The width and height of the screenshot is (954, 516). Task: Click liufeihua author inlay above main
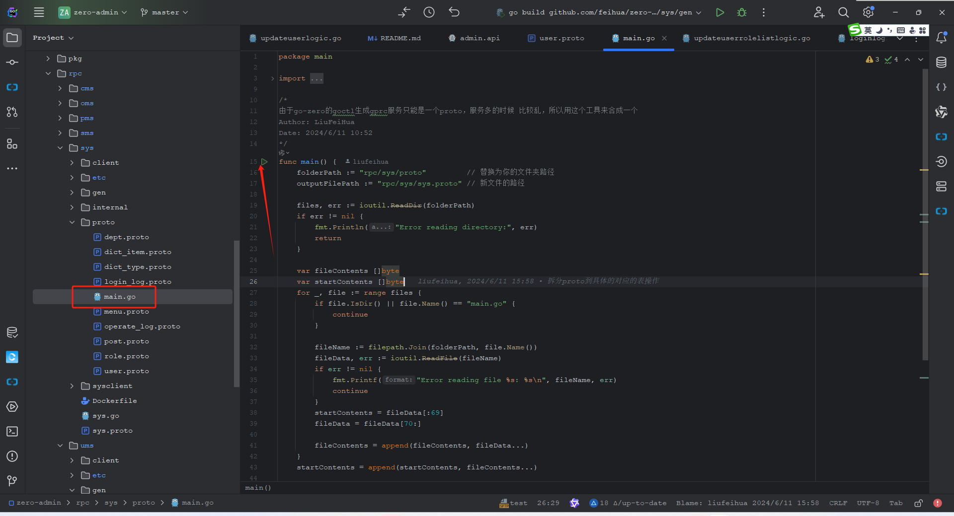coord(367,162)
